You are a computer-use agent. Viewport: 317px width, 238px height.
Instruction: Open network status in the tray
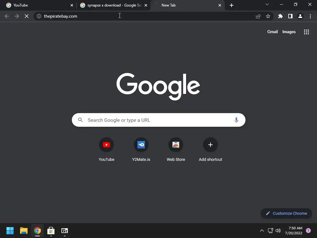[x=270, y=231]
